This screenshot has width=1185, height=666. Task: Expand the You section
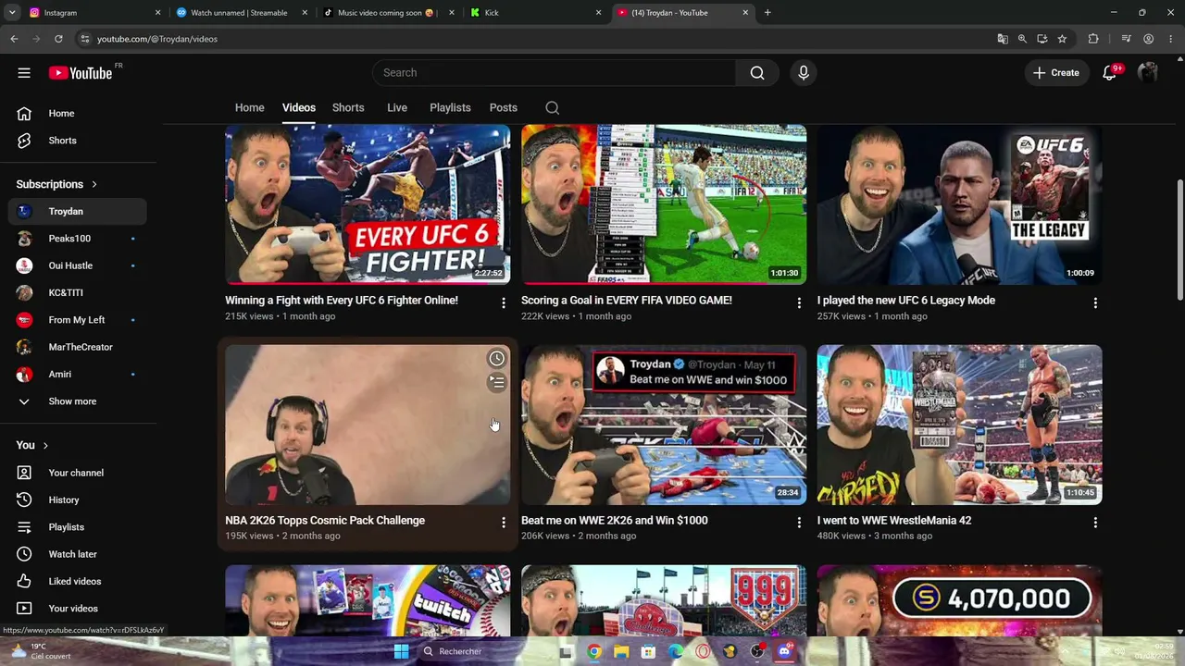click(x=32, y=445)
